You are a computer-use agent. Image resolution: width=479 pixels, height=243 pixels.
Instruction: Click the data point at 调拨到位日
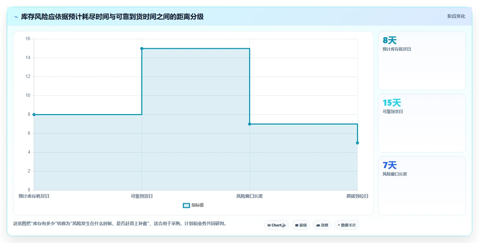coord(357,143)
